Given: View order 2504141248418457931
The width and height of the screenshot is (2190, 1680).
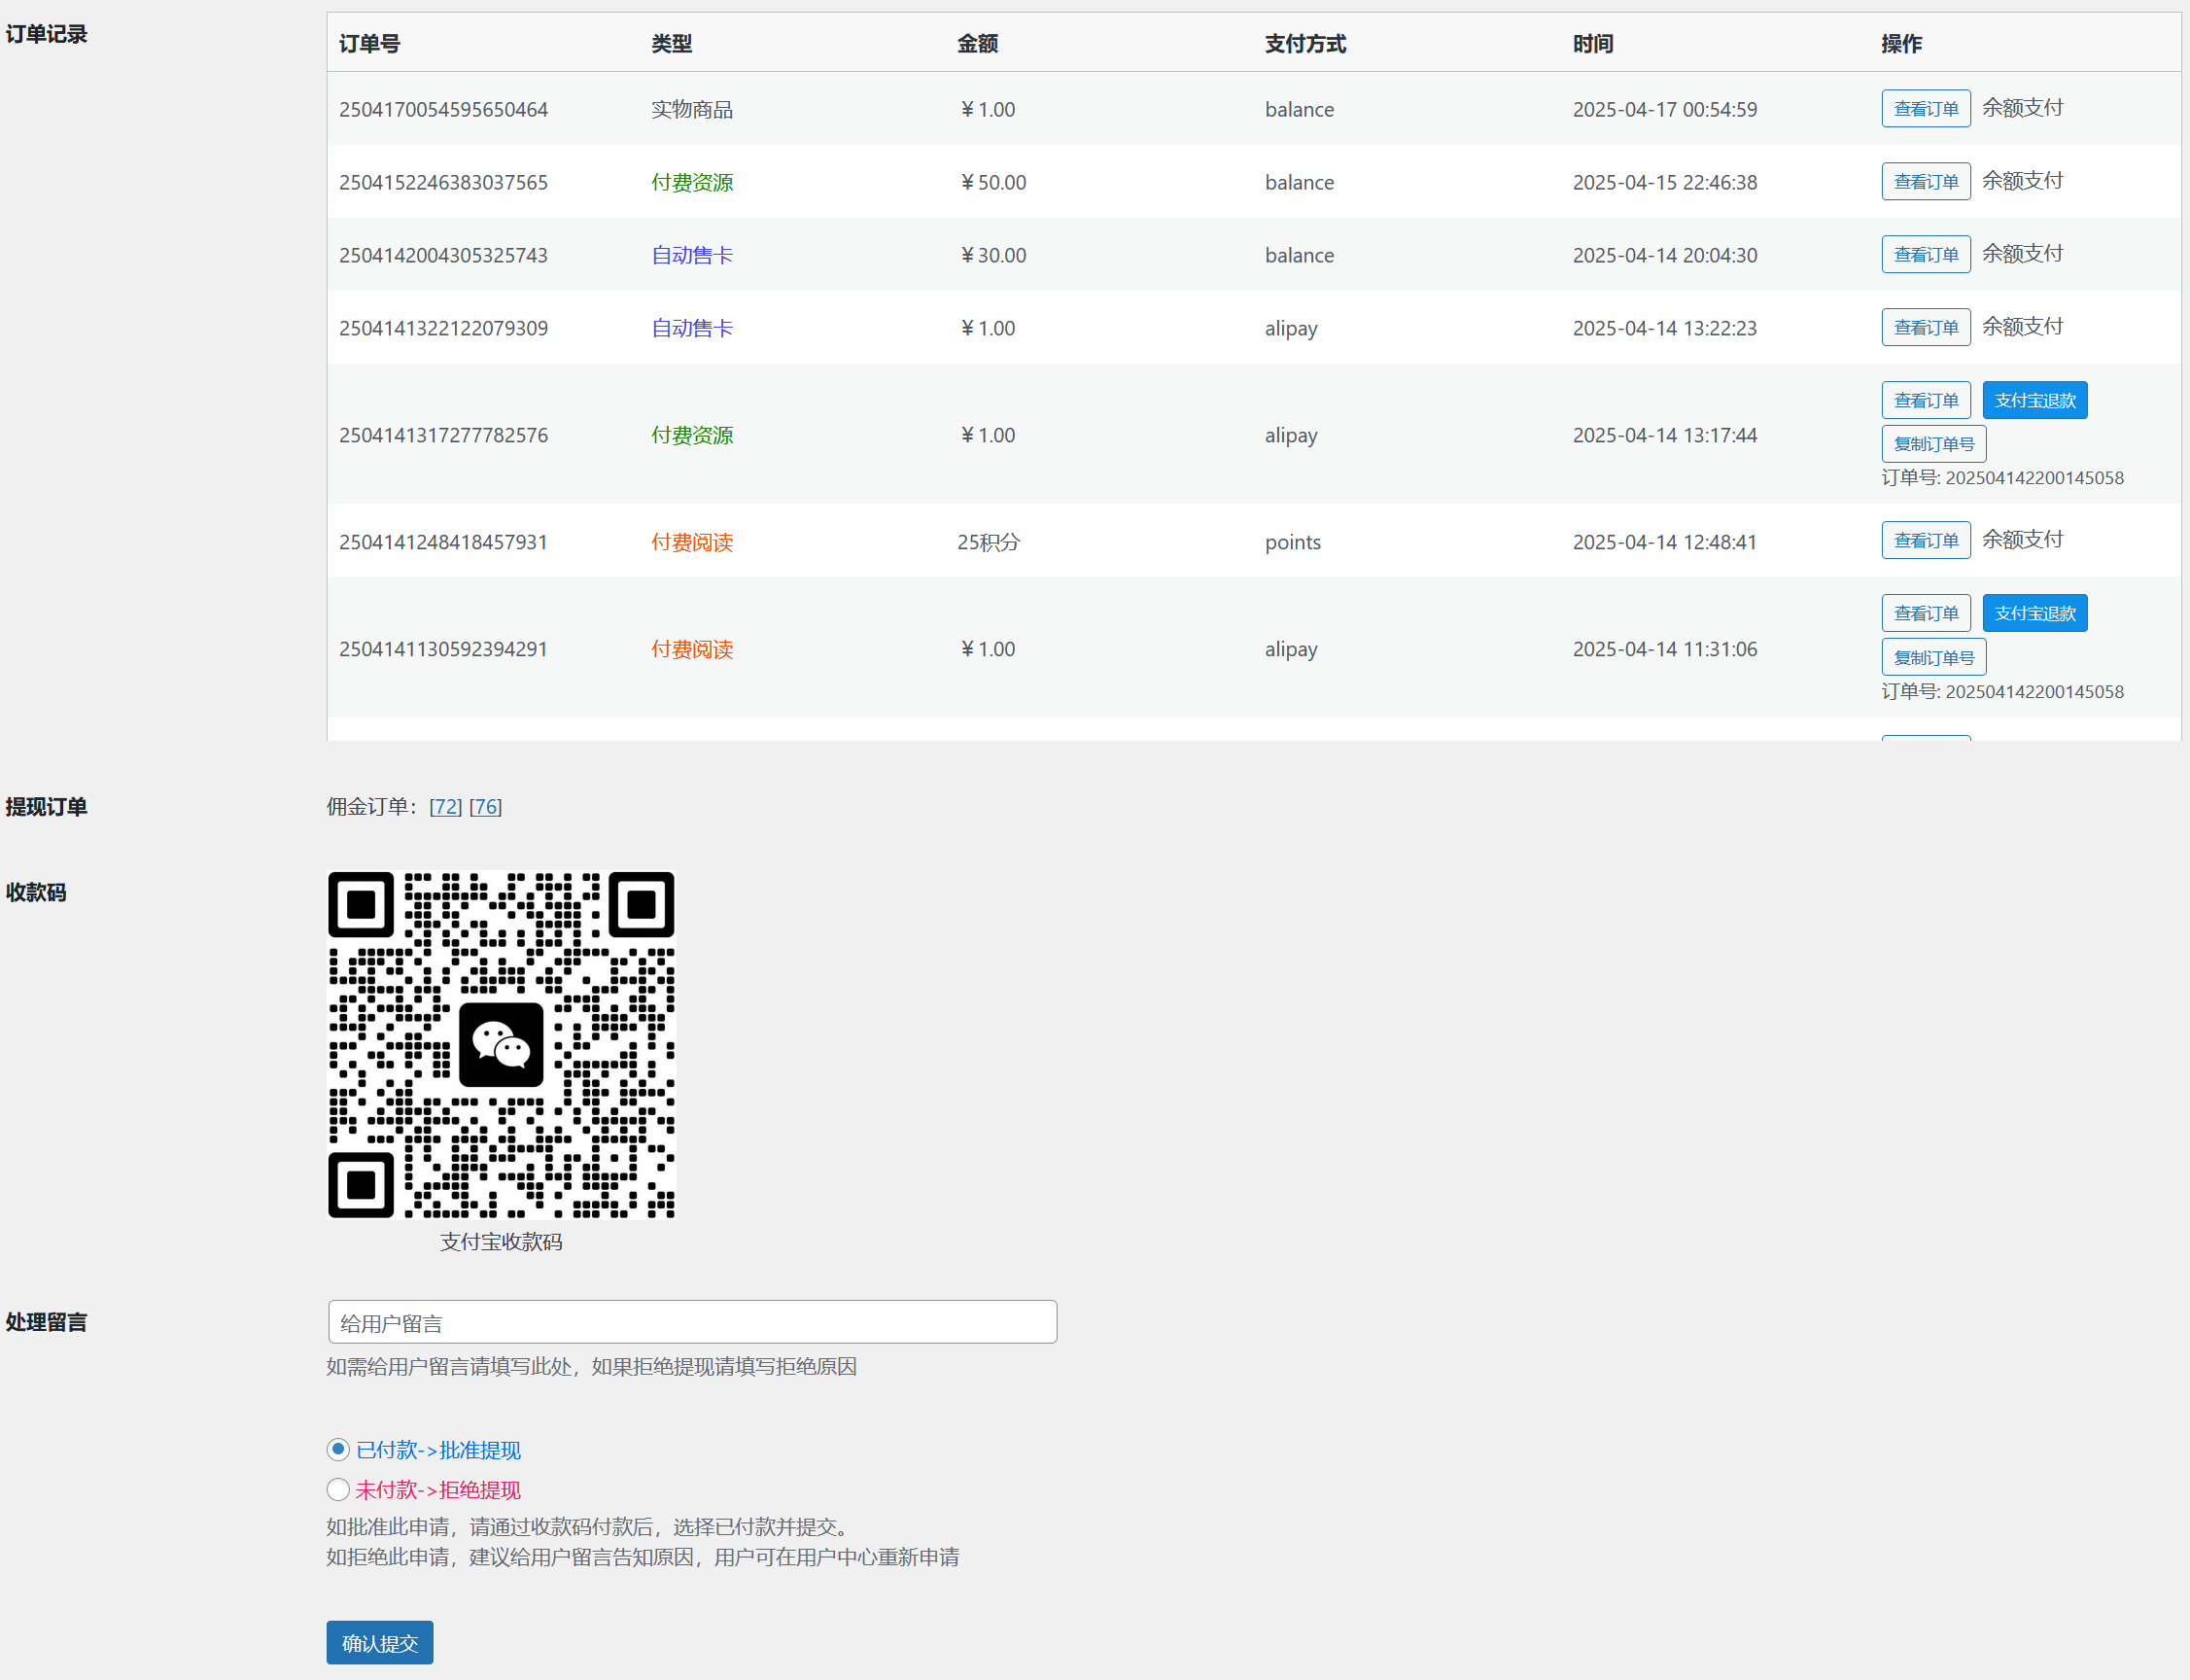Looking at the screenshot, I should tap(1926, 540).
